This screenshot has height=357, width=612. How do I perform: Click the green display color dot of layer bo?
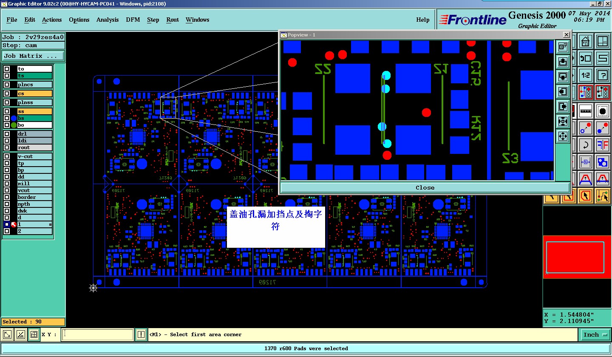tap(14, 125)
